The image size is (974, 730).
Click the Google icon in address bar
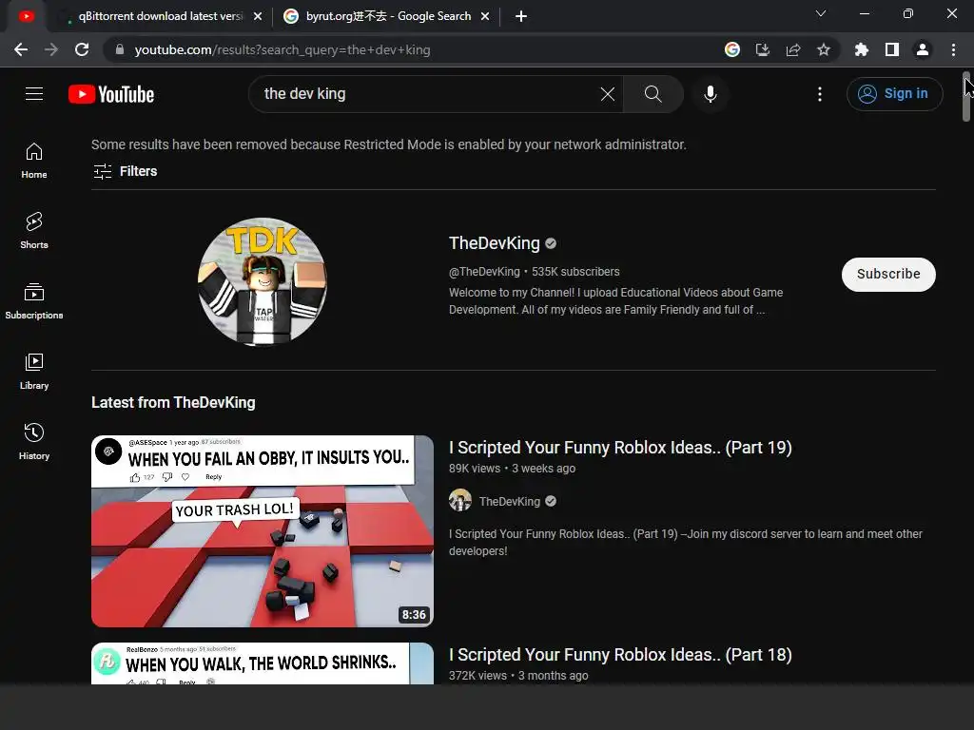tap(732, 49)
